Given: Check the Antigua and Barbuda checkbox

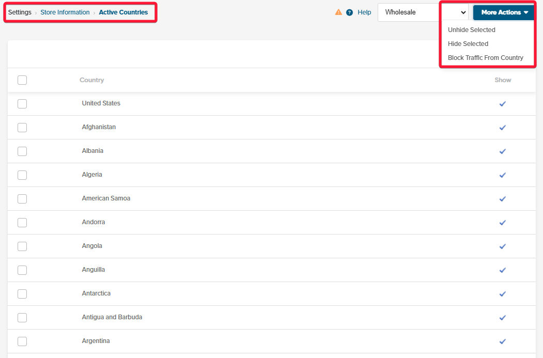Looking at the screenshot, I should click(22, 318).
